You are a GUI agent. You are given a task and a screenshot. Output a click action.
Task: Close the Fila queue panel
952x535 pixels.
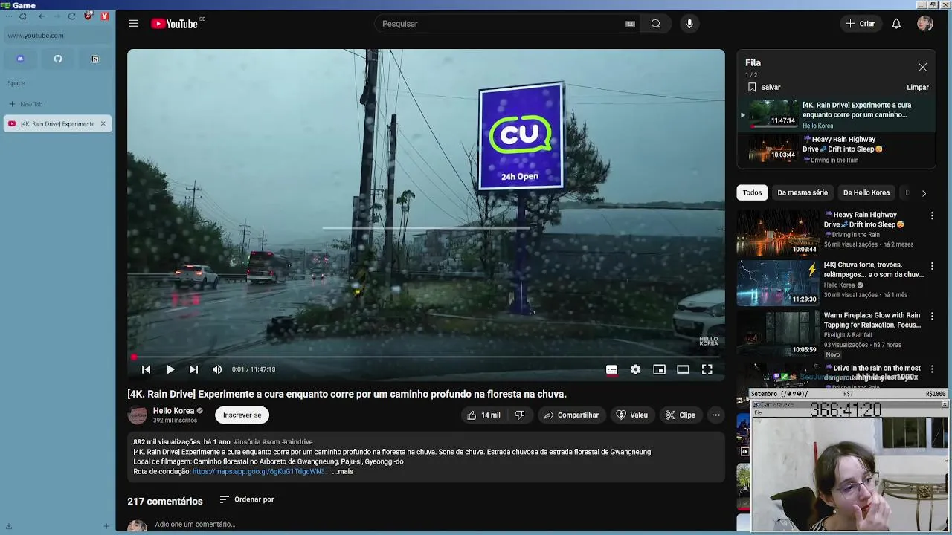[922, 67]
